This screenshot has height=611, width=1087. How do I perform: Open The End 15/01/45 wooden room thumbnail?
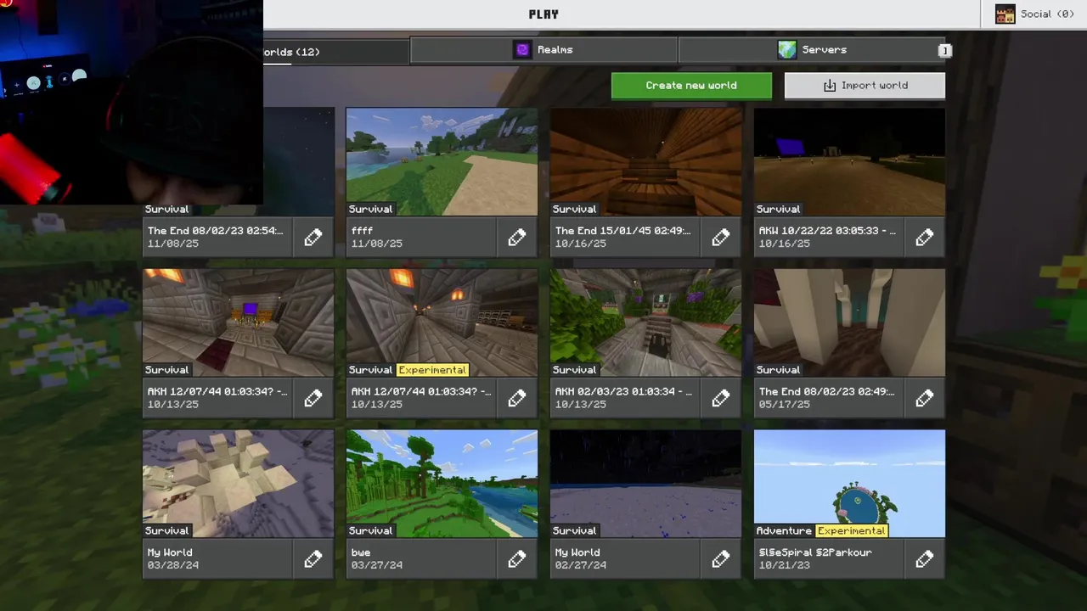(x=645, y=161)
